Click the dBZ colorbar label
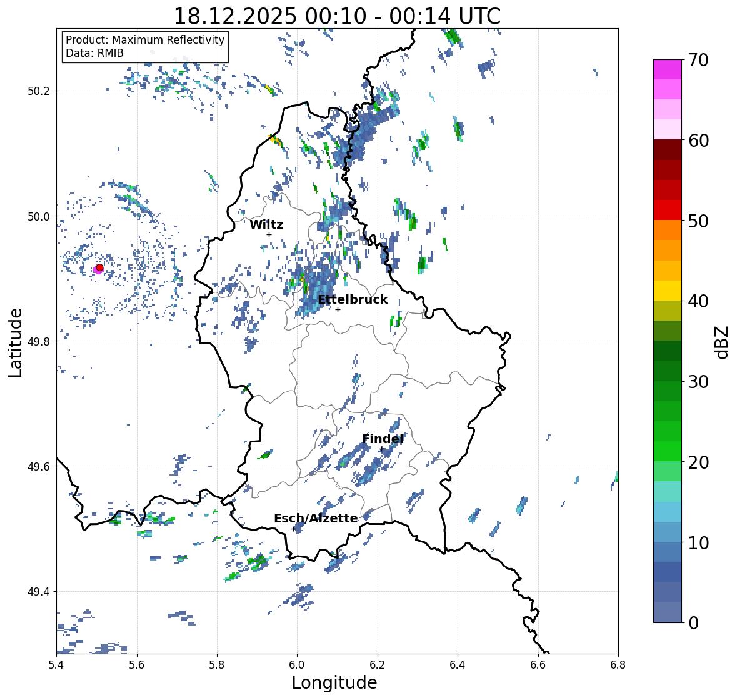 click(723, 342)
